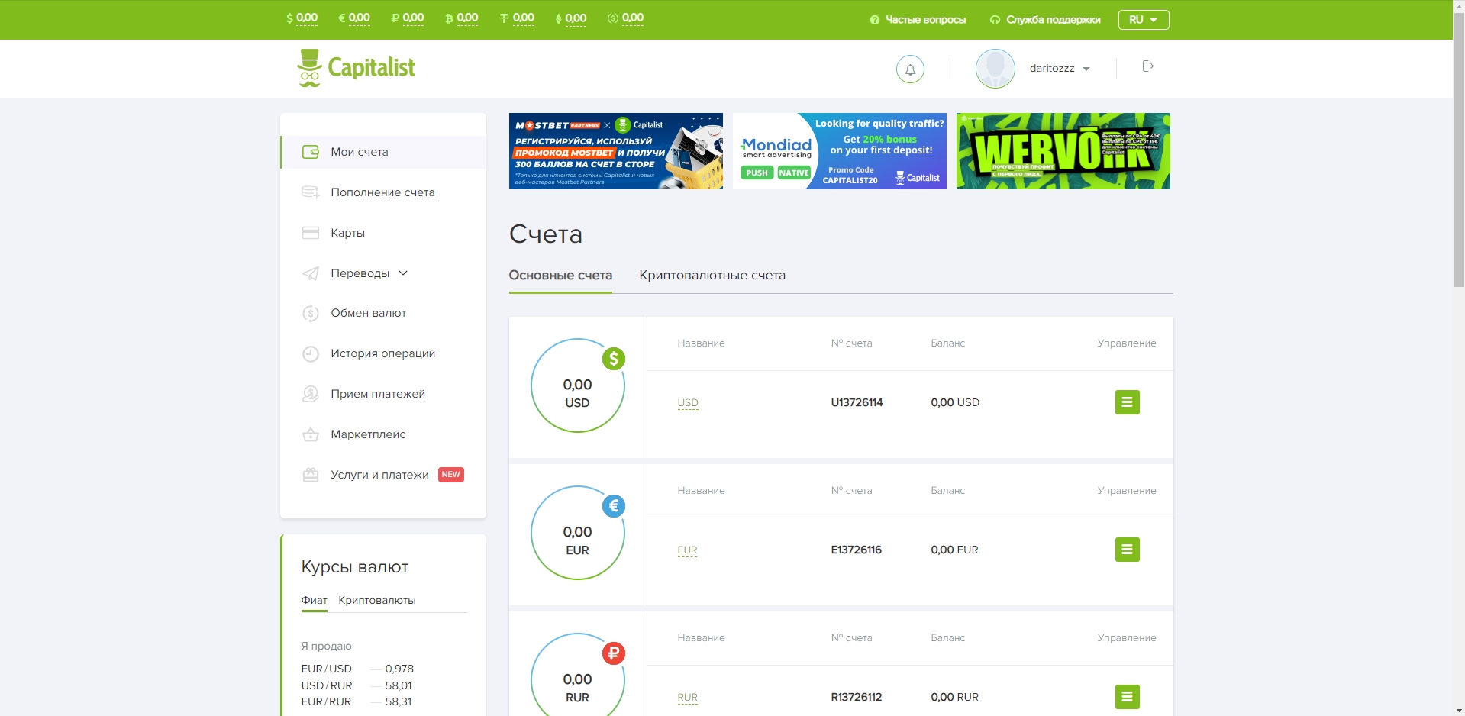The image size is (1465, 716).
Task: Switch to the Криптовалютные счета tab
Action: pos(712,276)
